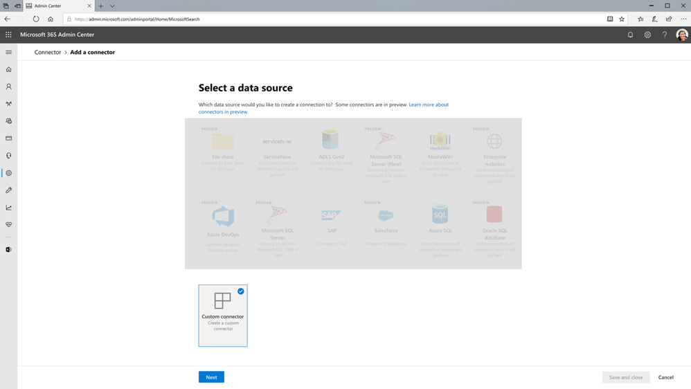
Task: Open a new browser tab
Action: [x=100, y=6]
